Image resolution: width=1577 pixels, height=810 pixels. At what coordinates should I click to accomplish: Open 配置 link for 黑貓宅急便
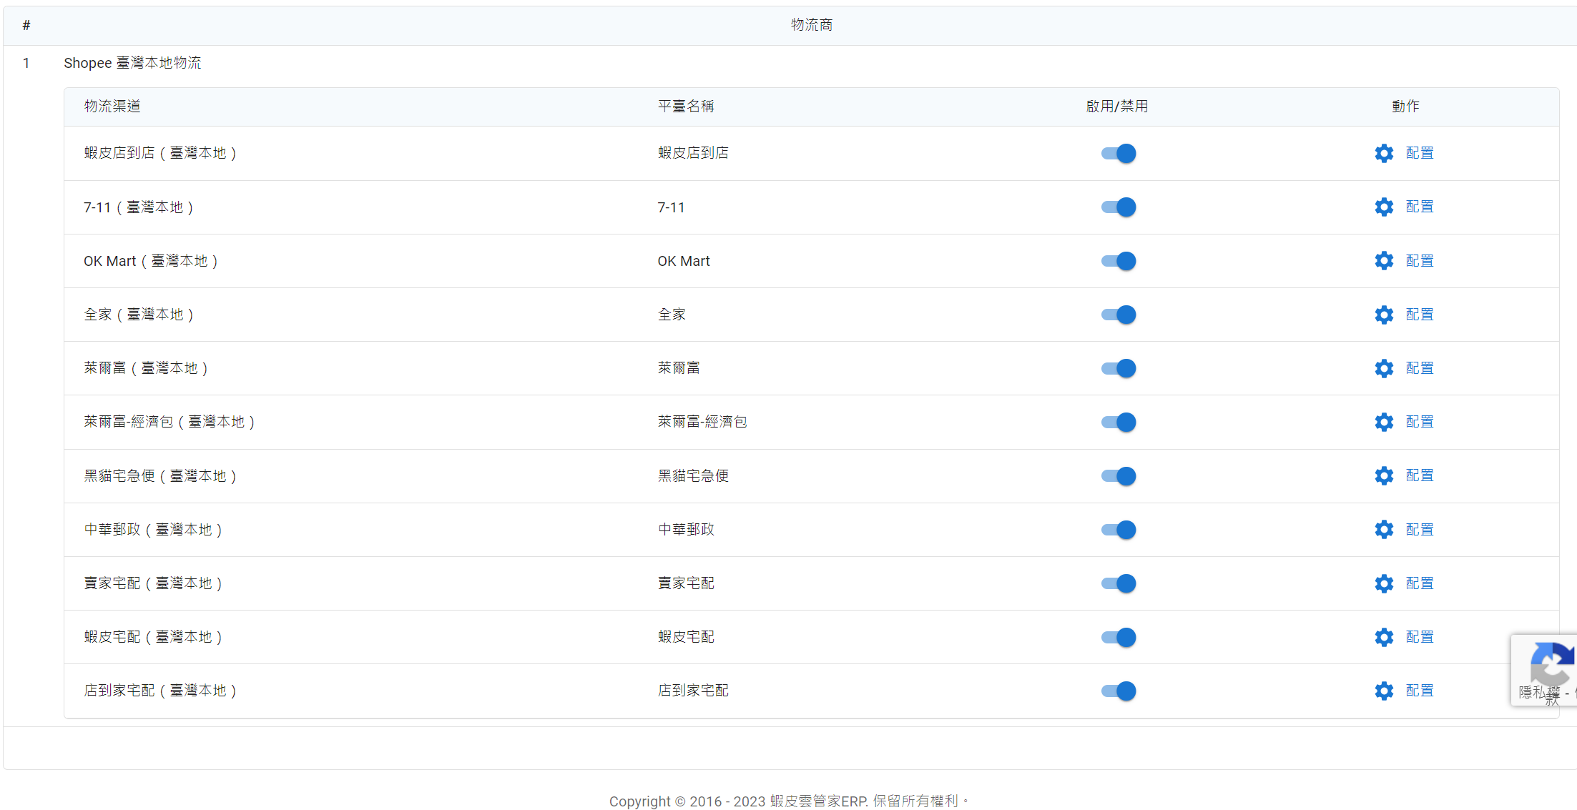point(1420,475)
